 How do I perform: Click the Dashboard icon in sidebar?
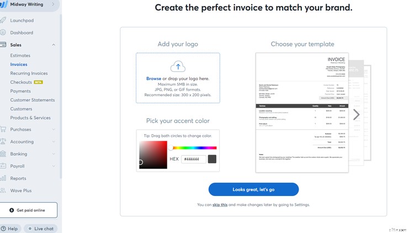[4, 33]
